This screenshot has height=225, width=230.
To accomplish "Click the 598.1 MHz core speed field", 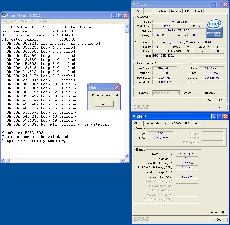I will pyautogui.click(x=165, y=68).
